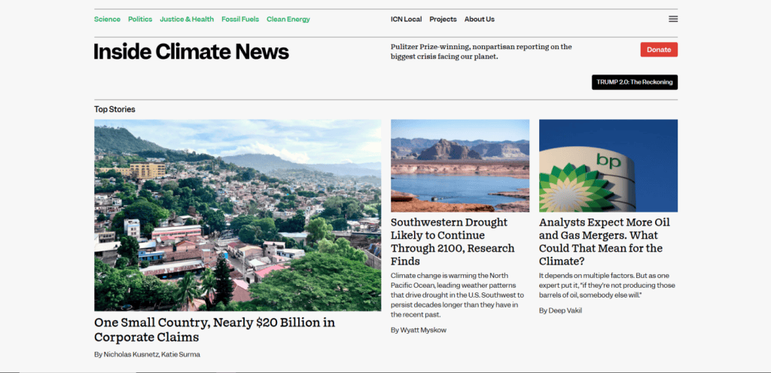771x373 pixels.
Task: Click the Pulitzer Prize-winning tagline text
Action: coord(481,52)
